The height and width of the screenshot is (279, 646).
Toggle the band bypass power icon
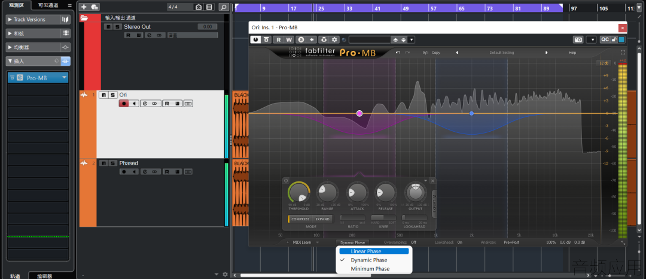point(286,180)
